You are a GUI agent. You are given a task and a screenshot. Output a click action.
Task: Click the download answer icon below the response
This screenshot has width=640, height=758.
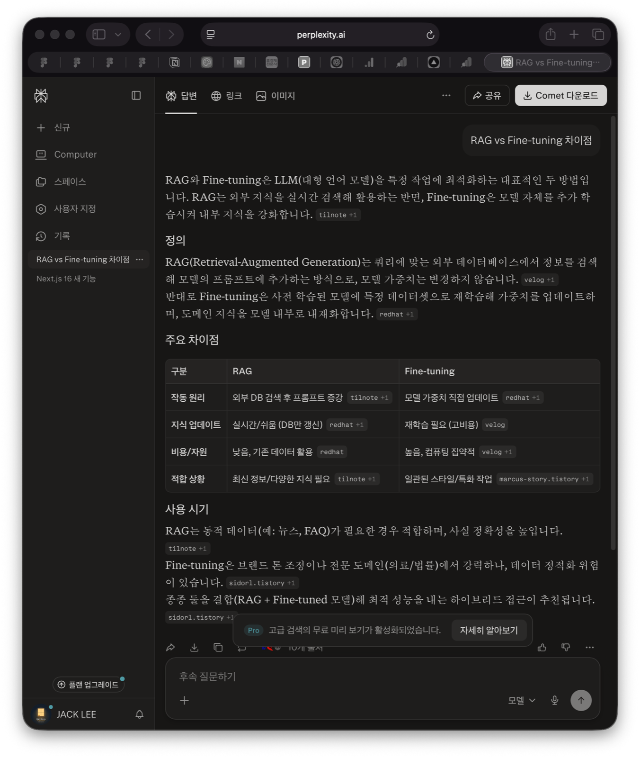tap(194, 647)
